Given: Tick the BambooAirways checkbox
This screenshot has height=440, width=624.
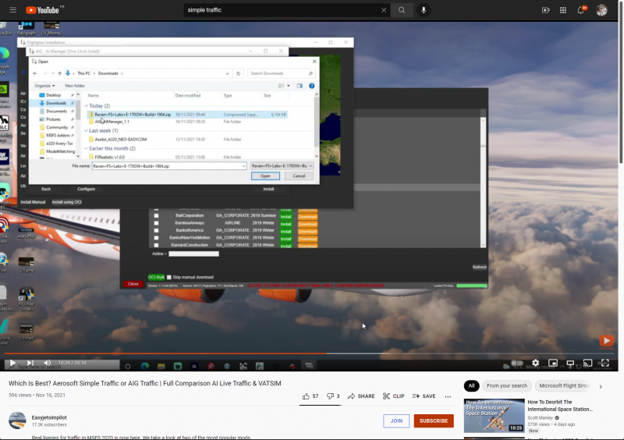Looking at the screenshot, I should click(156, 223).
